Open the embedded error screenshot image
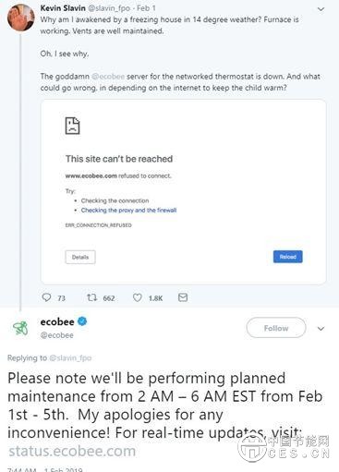Viewport: 339px width, 472px height. 184,192
